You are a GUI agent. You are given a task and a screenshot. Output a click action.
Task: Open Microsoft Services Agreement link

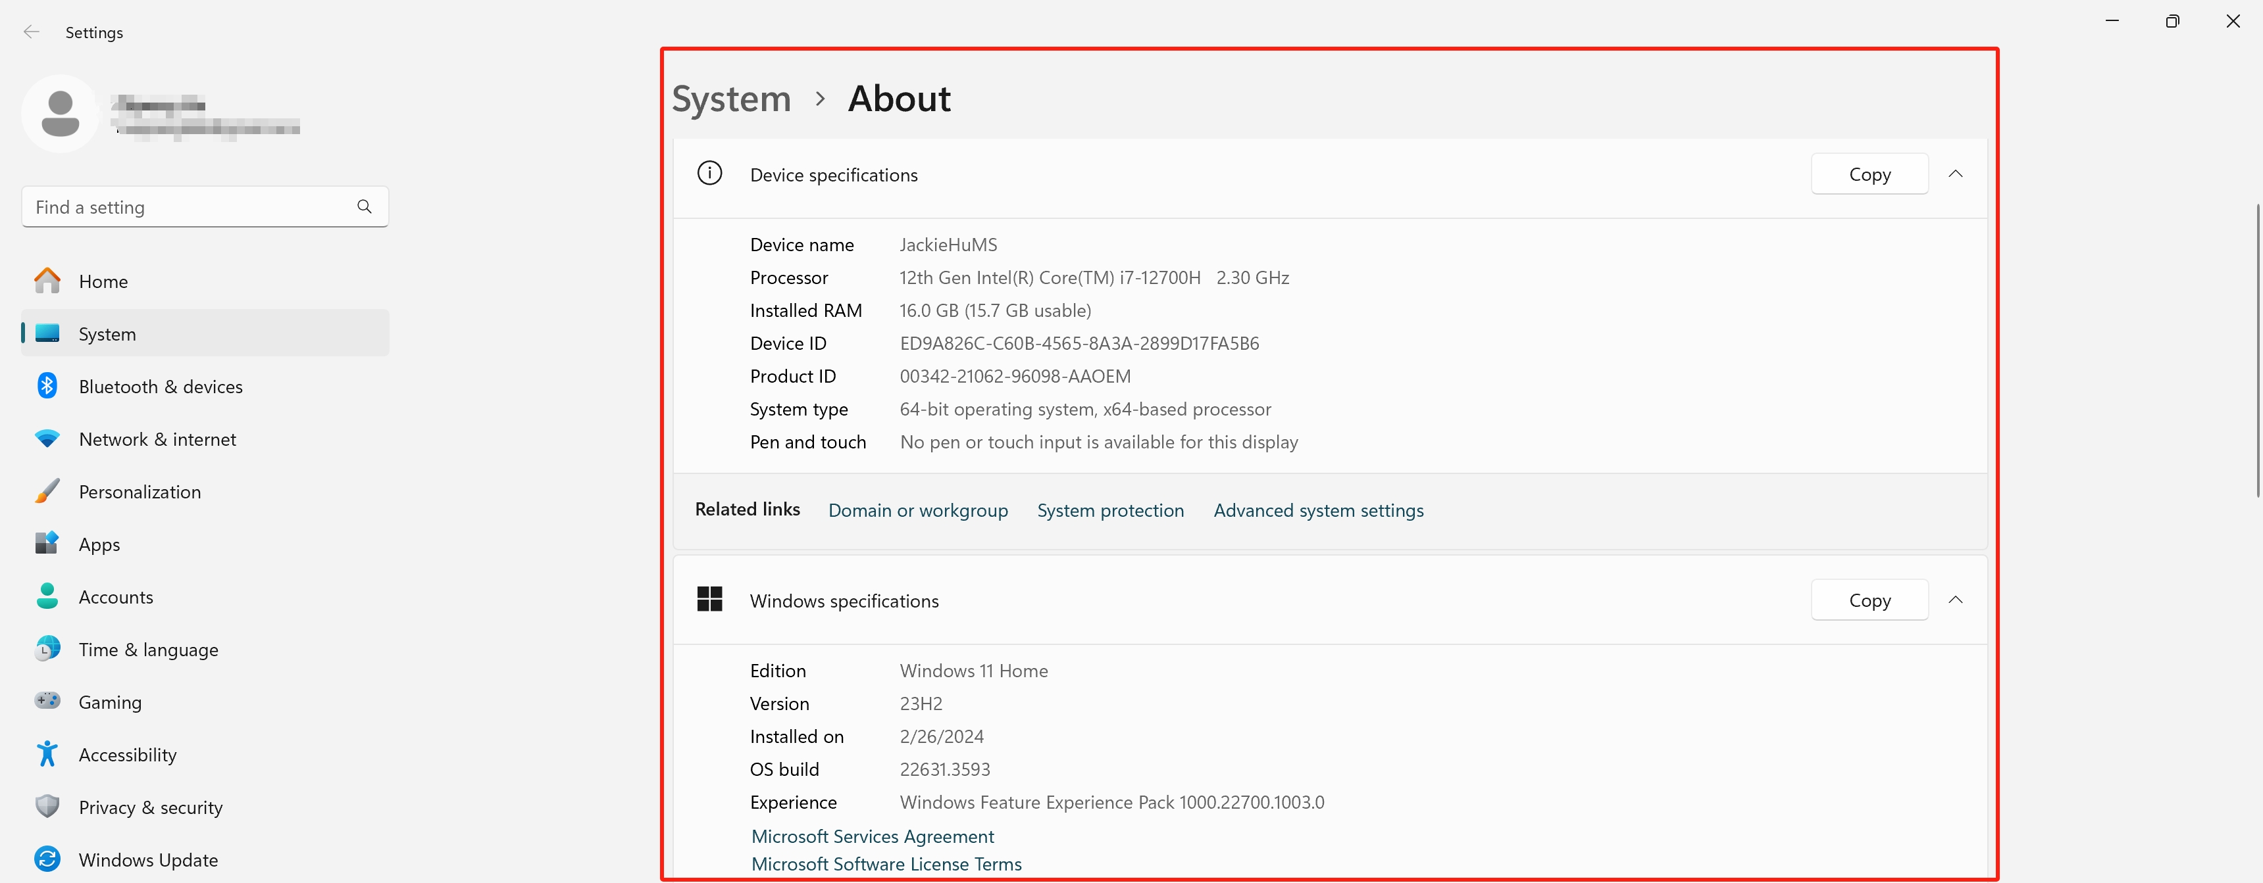pyautogui.click(x=873, y=836)
